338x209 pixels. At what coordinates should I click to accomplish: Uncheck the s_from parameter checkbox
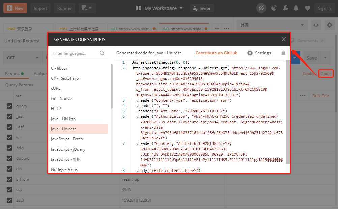coord(9,179)
